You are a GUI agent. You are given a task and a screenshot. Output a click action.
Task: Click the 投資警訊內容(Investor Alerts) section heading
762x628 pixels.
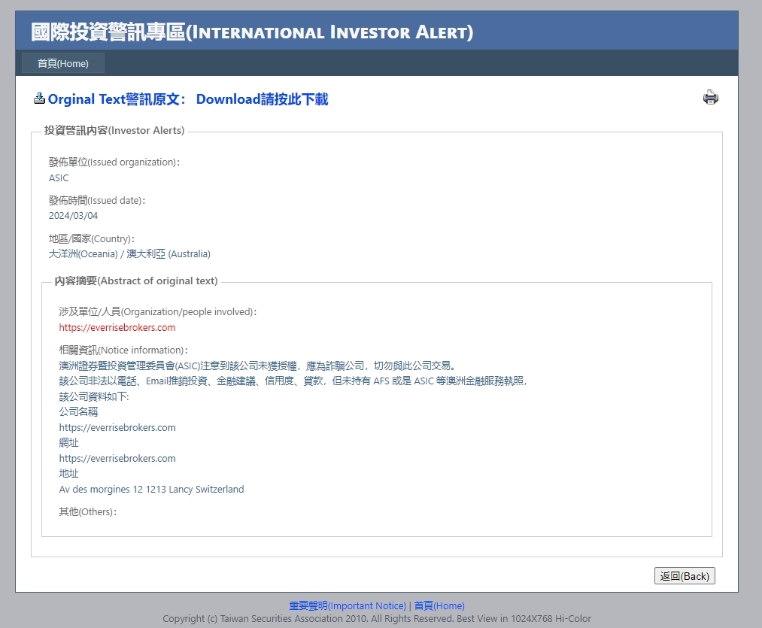114,131
